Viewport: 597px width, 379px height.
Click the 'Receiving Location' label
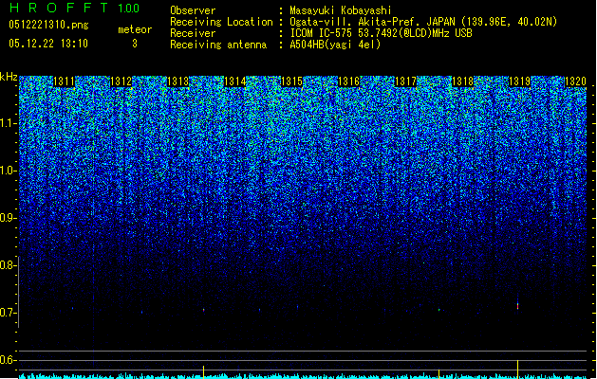(221, 22)
